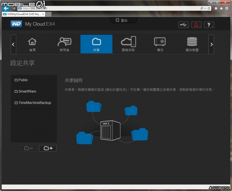Click the right arrow of navigation carousel
This screenshot has height=191, width=232.
pyautogui.click(x=211, y=44)
